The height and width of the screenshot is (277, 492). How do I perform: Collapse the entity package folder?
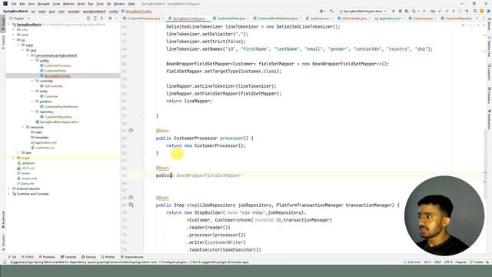32,91
